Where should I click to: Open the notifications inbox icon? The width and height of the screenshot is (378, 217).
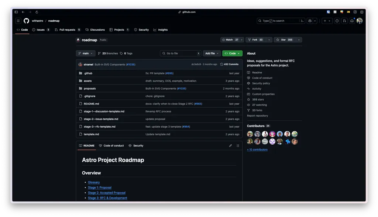(352, 21)
